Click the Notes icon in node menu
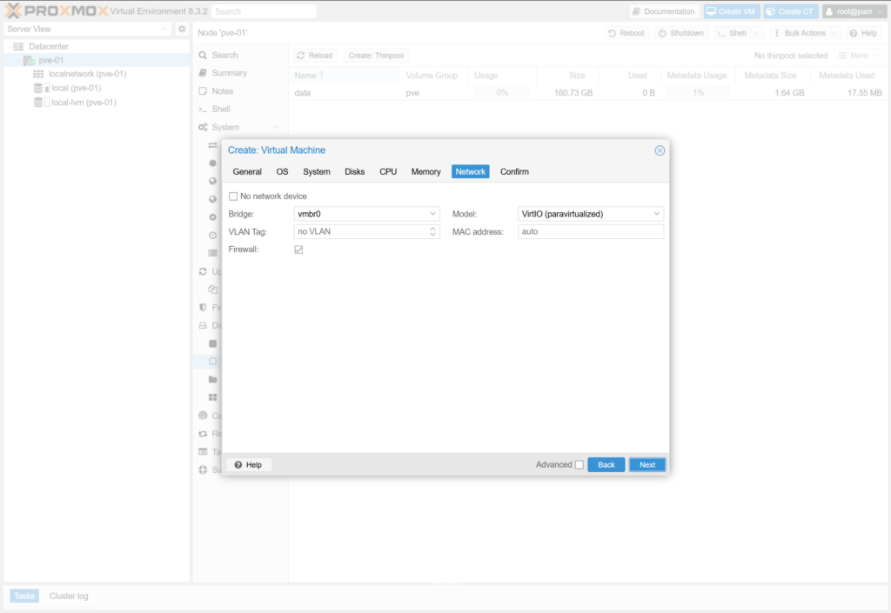 coord(203,91)
